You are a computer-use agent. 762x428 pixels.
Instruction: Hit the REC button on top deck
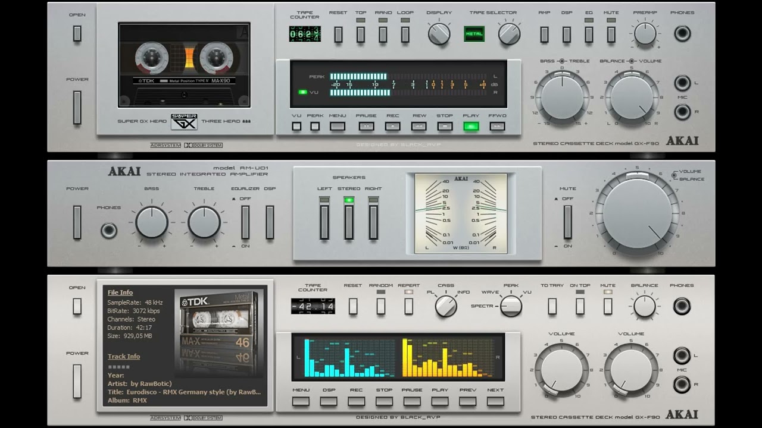pyautogui.click(x=392, y=126)
